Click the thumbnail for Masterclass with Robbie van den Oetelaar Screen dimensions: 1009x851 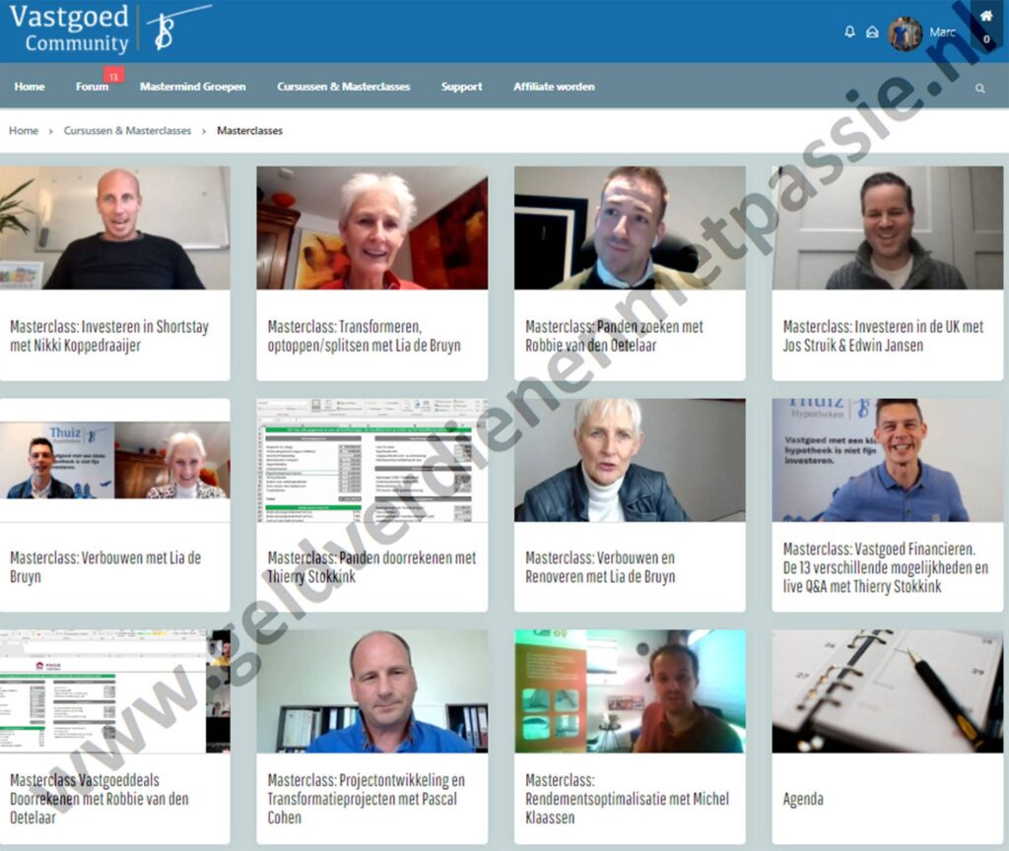[630, 226]
